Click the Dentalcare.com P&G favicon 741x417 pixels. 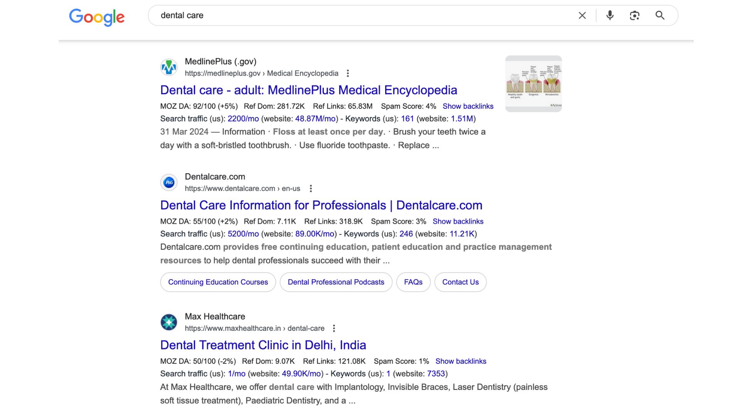pos(169,182)
